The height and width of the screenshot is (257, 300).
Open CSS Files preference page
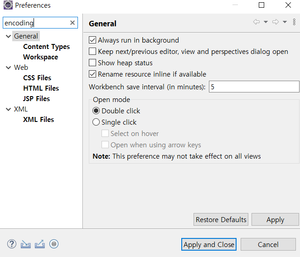tap(37, 78)
